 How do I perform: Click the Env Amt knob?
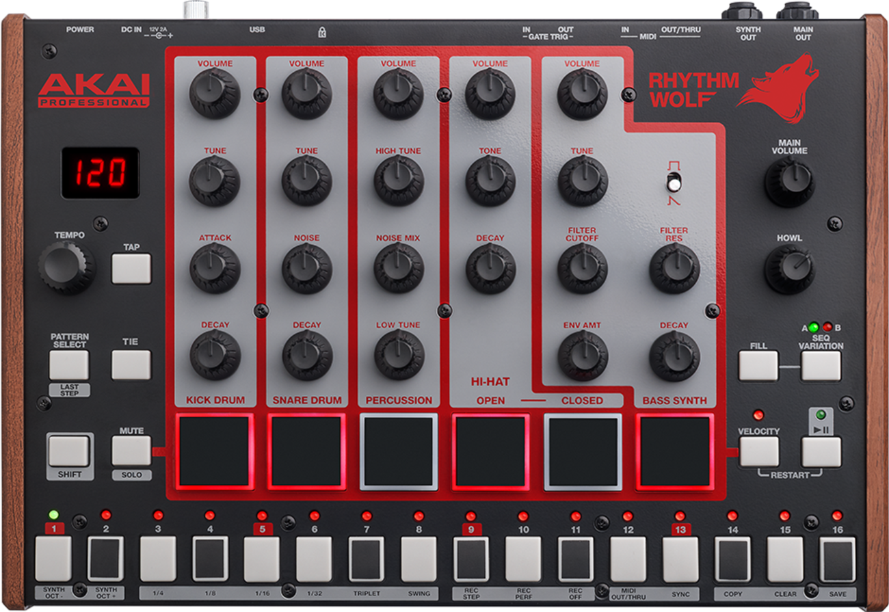coord(583,356)
